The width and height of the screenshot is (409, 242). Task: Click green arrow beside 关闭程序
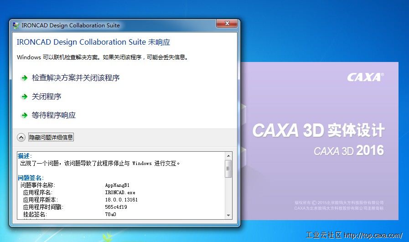point(25,97)
